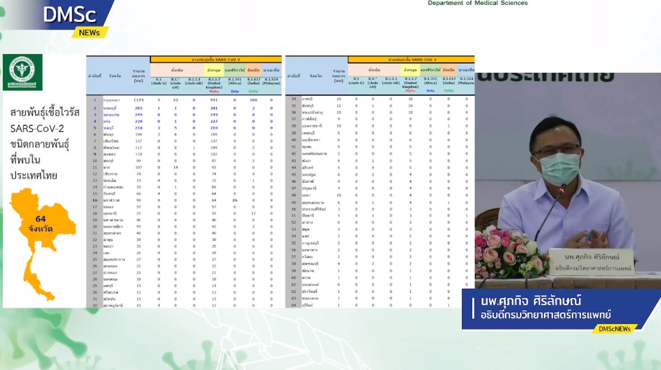The height and width of the screenshot is (370, 661).
Task: Click the small DMScNEWs yellow badge at bottom right
Action: (x=614, y=329)
